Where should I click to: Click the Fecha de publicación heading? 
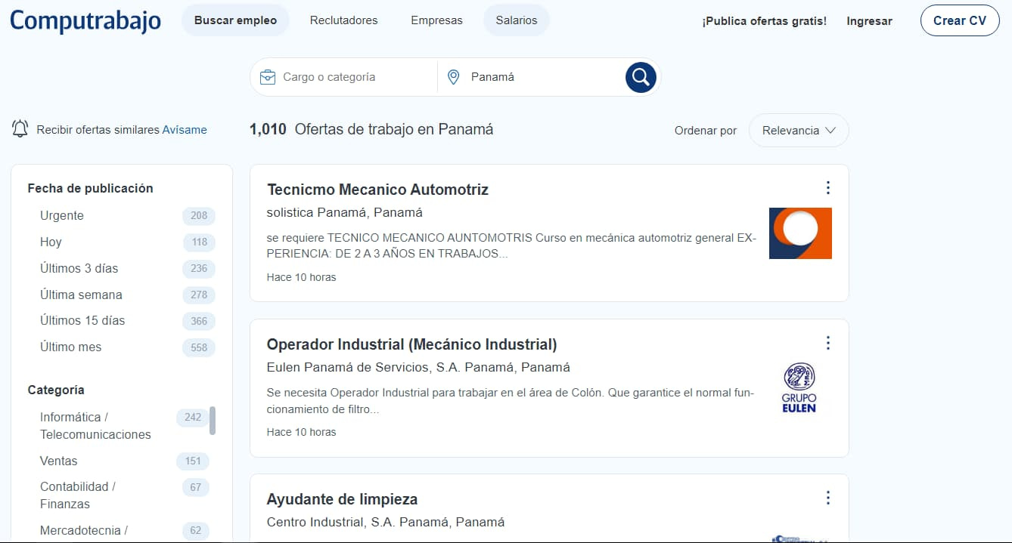(90, 188)
